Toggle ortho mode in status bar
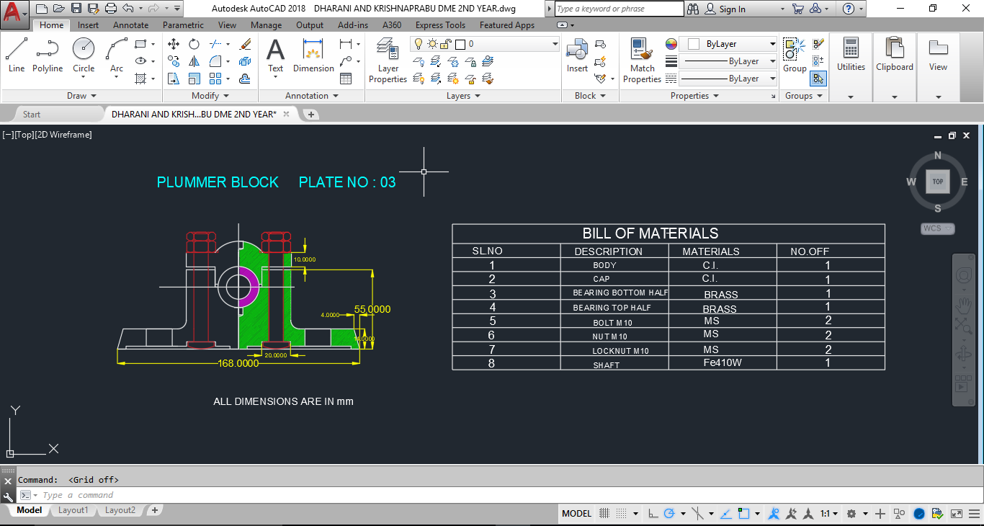 coord(653,514)
